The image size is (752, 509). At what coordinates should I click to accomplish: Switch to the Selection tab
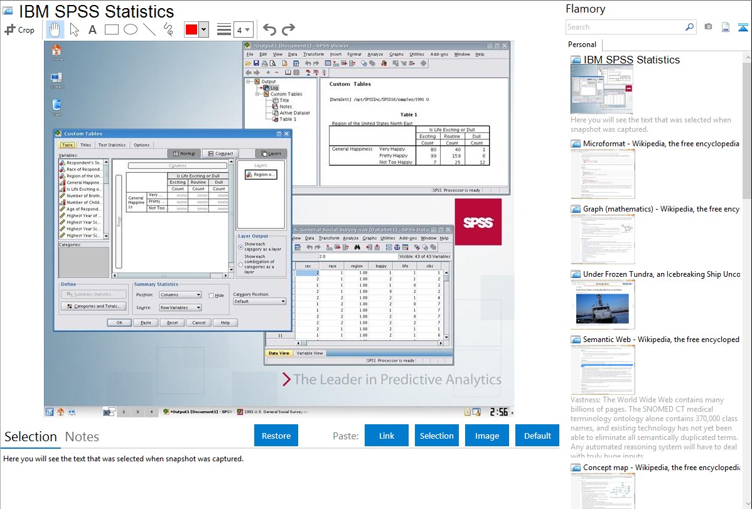click(30, 437)
